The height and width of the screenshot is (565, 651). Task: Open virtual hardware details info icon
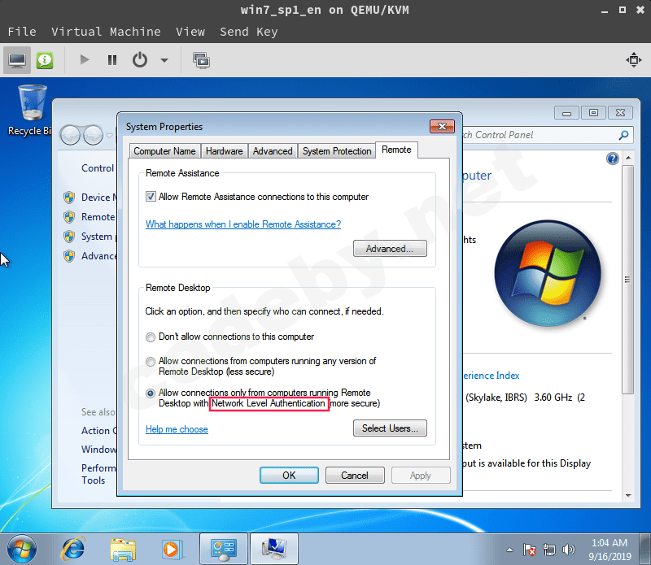[45, 61]
